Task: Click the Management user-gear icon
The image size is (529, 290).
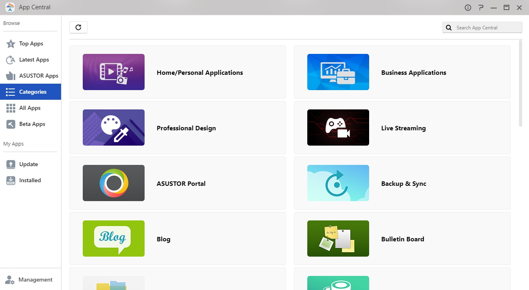Action: [10, 280]
